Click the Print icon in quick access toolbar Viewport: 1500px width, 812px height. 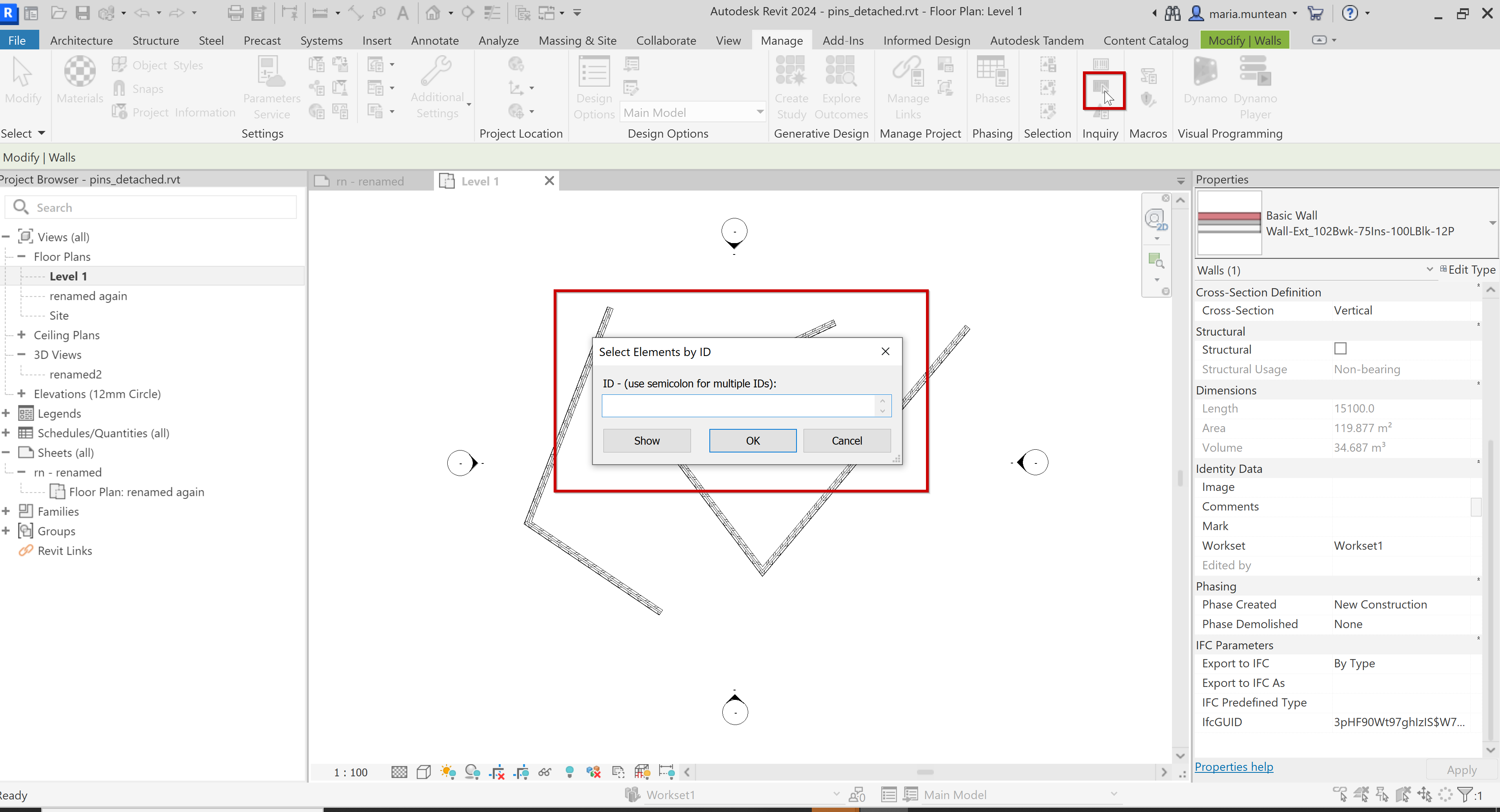[x=235, y=13]
